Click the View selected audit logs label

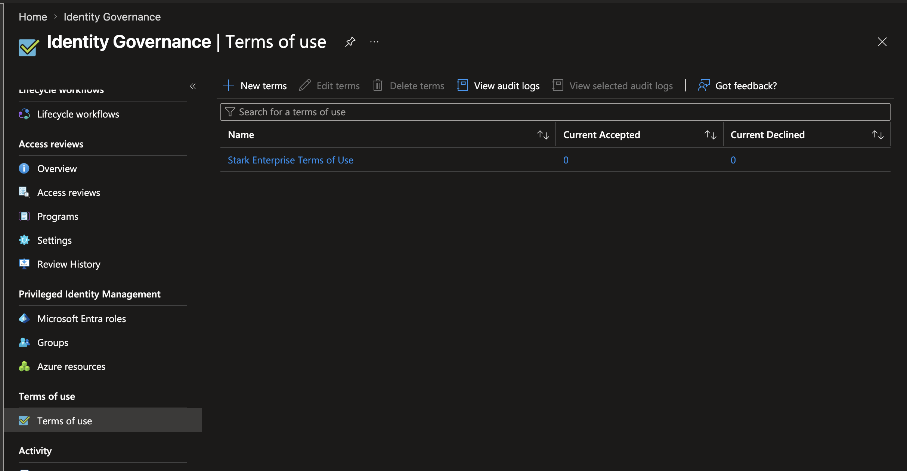(621, 86)
